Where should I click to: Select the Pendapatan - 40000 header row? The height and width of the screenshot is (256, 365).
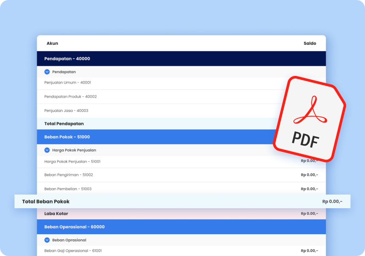181,59
